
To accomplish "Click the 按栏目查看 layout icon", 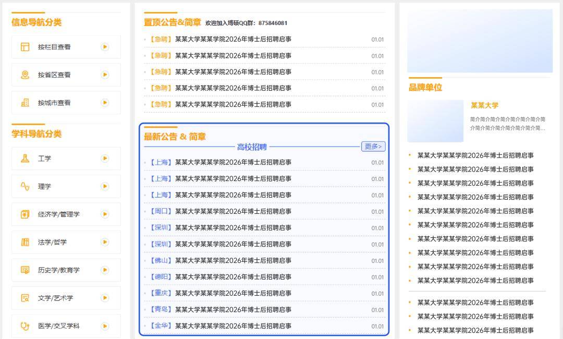I will pyautogui.click(x=25, y=47).
